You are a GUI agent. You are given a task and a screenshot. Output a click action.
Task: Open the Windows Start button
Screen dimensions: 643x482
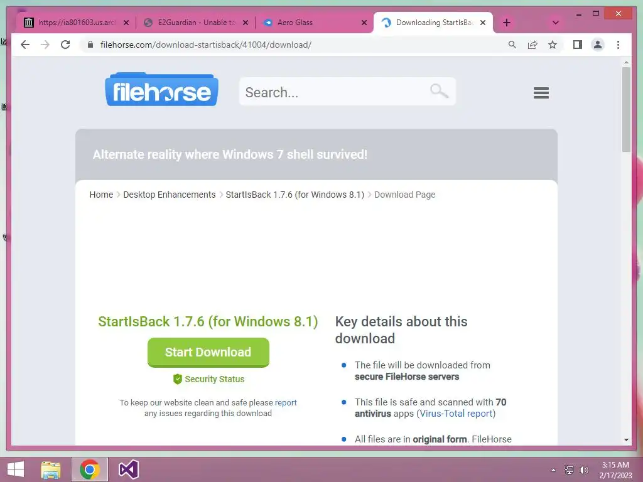[x=16, y=469]
